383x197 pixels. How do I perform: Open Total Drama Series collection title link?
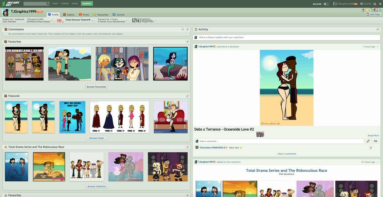pyautogui.click(x=286, y=170)
